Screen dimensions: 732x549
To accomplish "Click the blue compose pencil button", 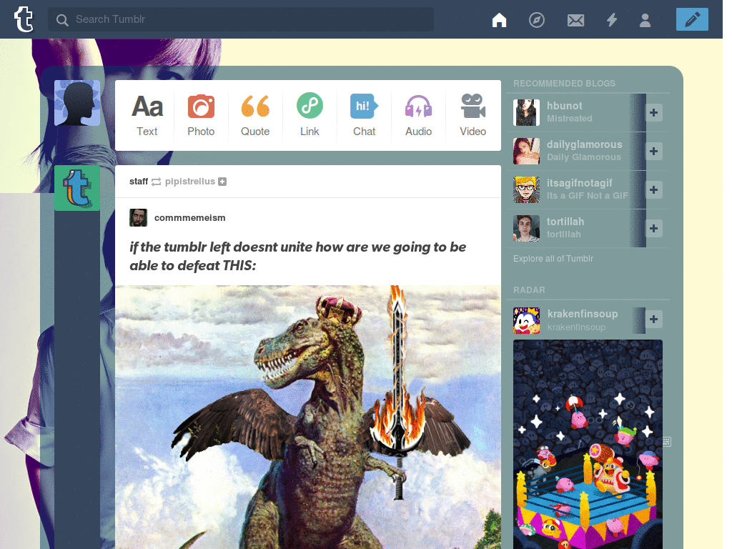I will (692, 19).
